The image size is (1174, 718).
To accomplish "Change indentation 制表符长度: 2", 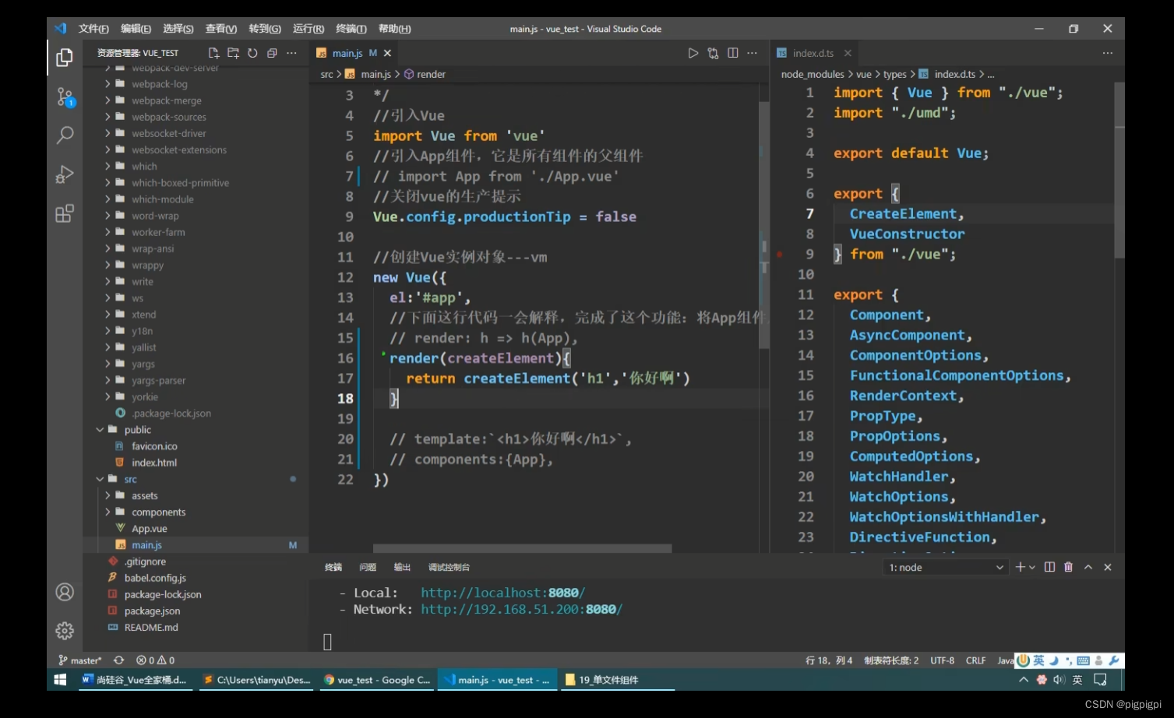I will (891, 660).
